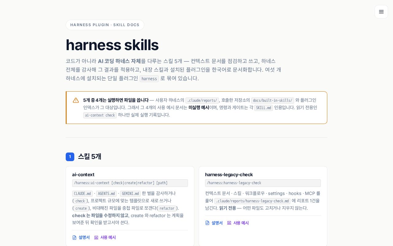The width and height of the screenshot is (393, 246).
Task: Click the harness-legacy-check card title
Action: pyautogui.click(x=229, y=175)
